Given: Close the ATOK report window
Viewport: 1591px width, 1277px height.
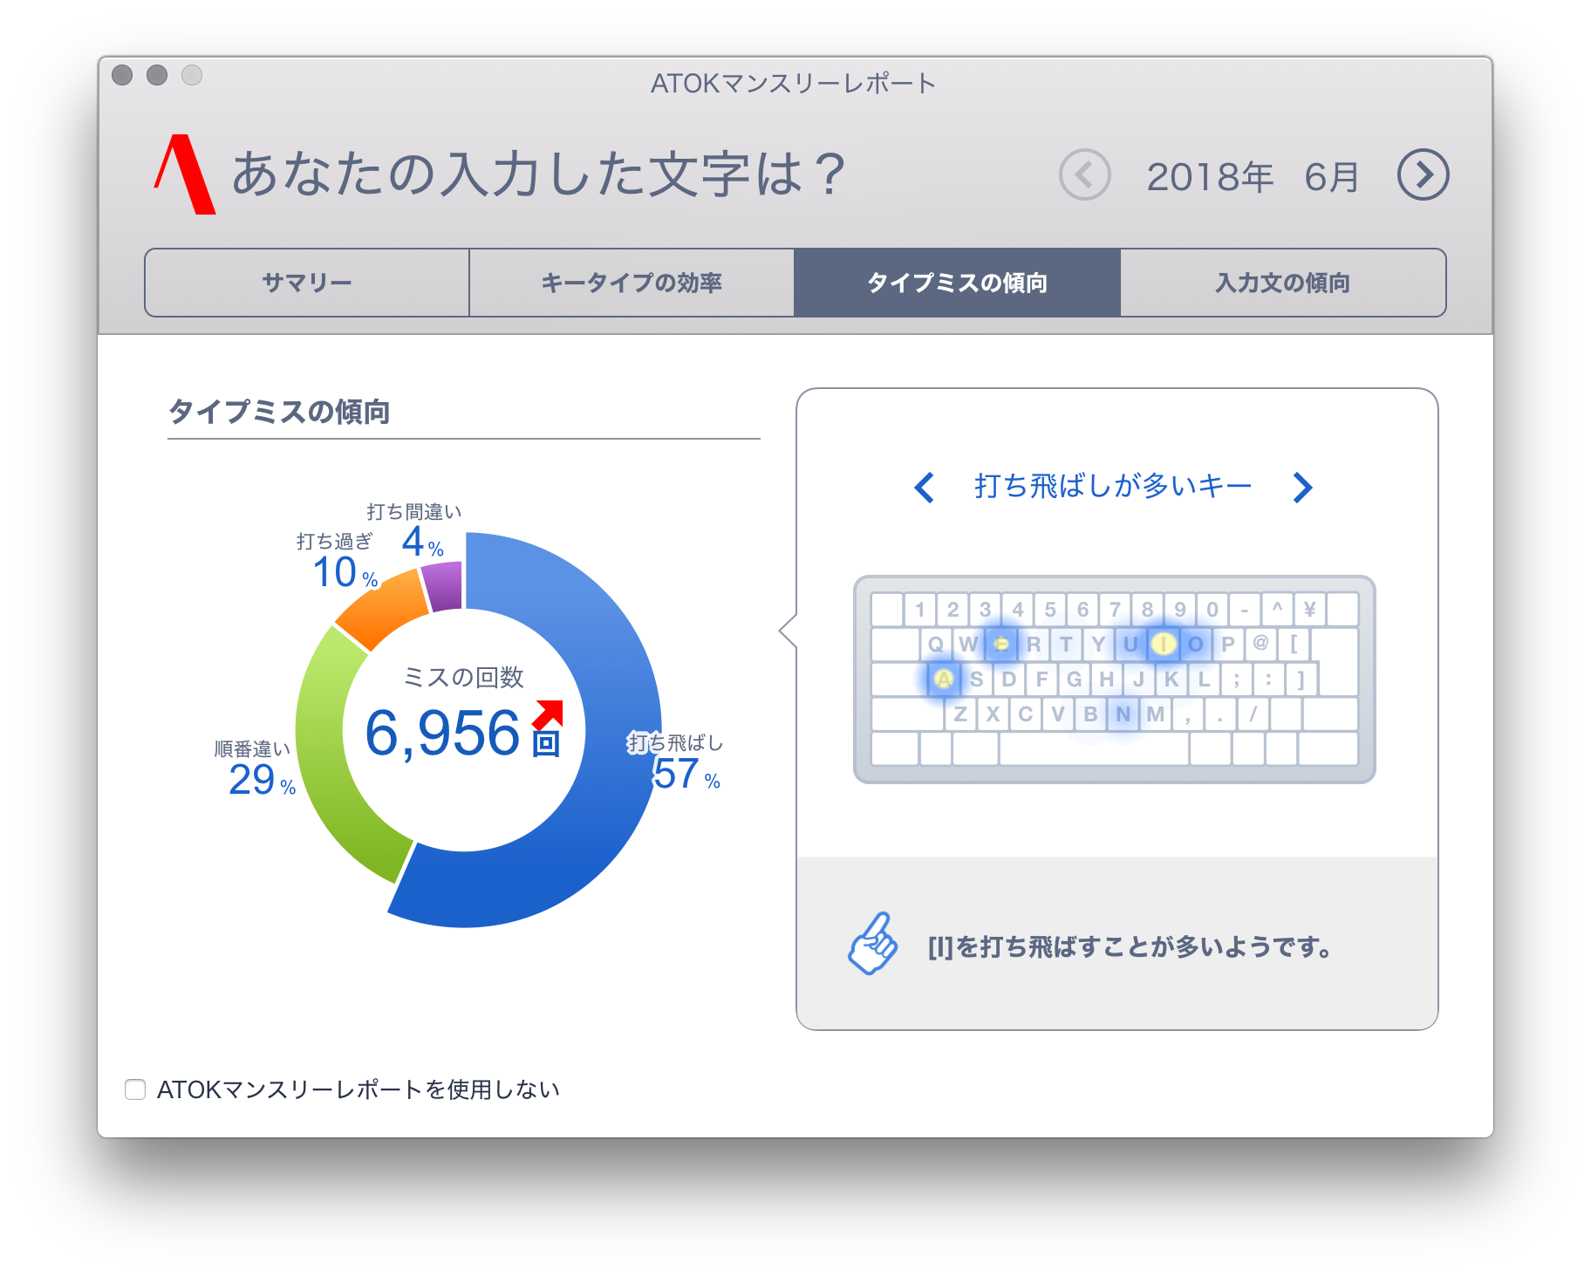Looking at the screenshot, I should [x=122, y=75].
